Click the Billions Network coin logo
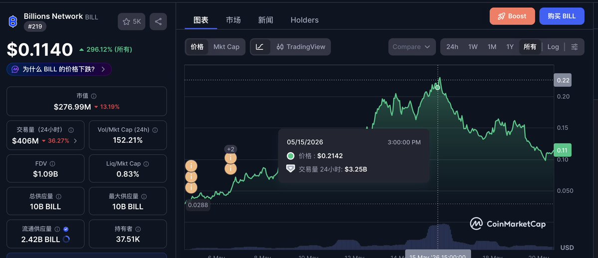Screen dimensions: 598x258 (13, 21)
